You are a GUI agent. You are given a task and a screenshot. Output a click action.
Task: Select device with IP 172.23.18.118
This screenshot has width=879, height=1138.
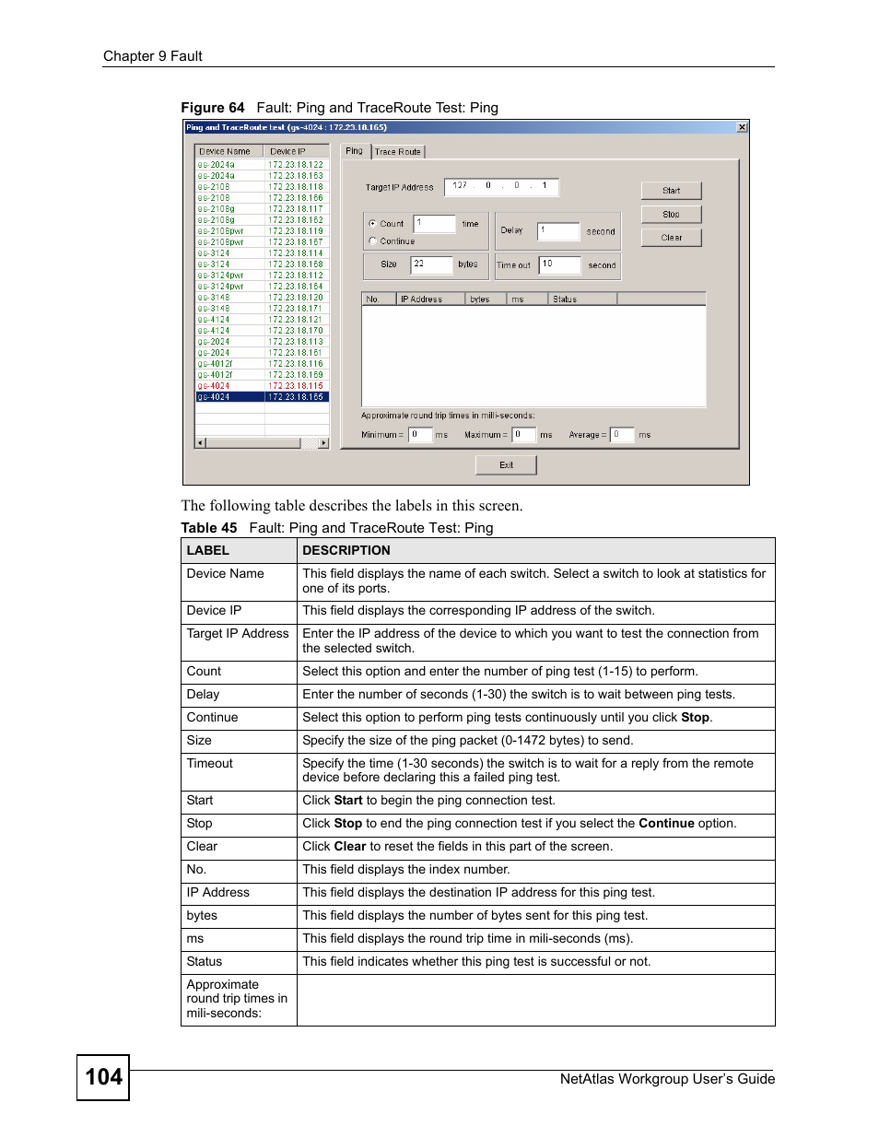(297, 187)
